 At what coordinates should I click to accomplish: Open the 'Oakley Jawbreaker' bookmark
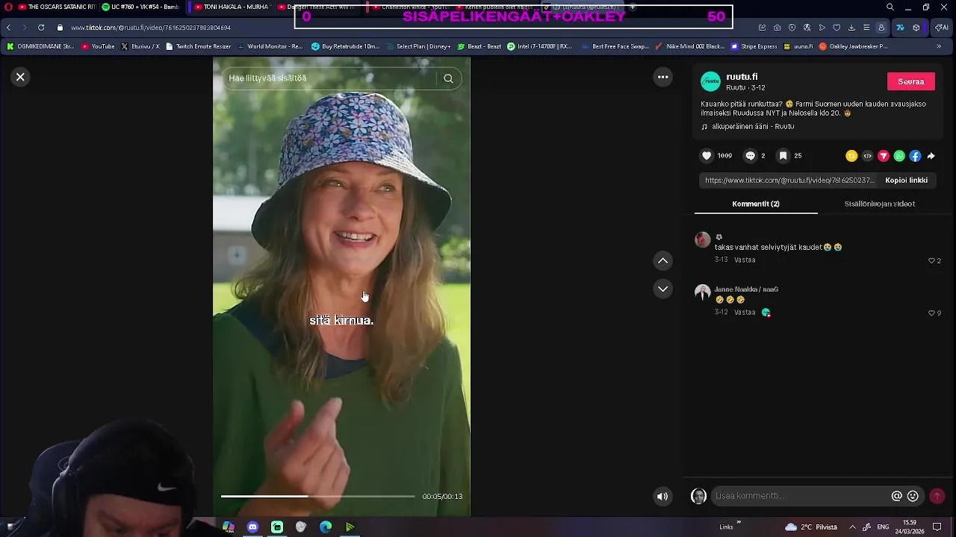(x=853, y=46)
